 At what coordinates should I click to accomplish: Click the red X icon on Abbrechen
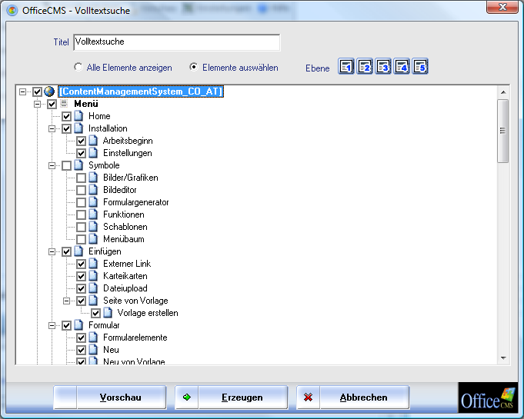[x=308, y=397]
